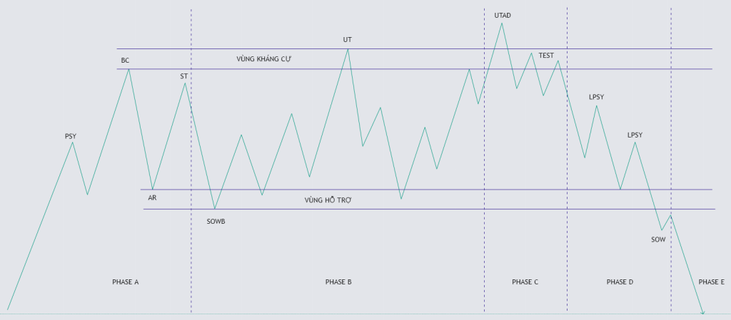The image size is (731, 320).
Task: Select the PHASE C label
Action: (x=525, y=282)
